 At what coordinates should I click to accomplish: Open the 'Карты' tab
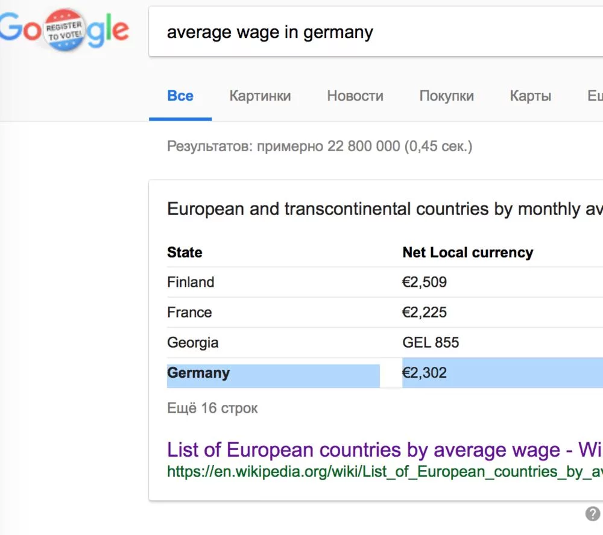(531, 96)
